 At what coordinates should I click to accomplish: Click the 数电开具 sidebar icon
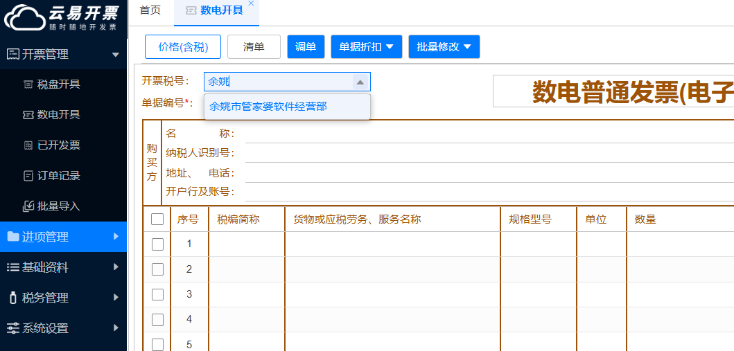click(28, 114)
